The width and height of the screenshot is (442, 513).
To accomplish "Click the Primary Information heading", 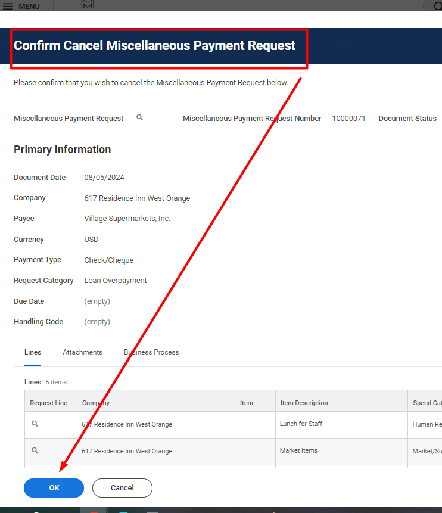I will point(62,150).
